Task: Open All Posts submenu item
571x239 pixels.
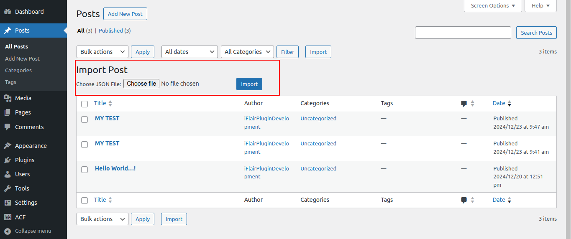Action: coord(17,46)
